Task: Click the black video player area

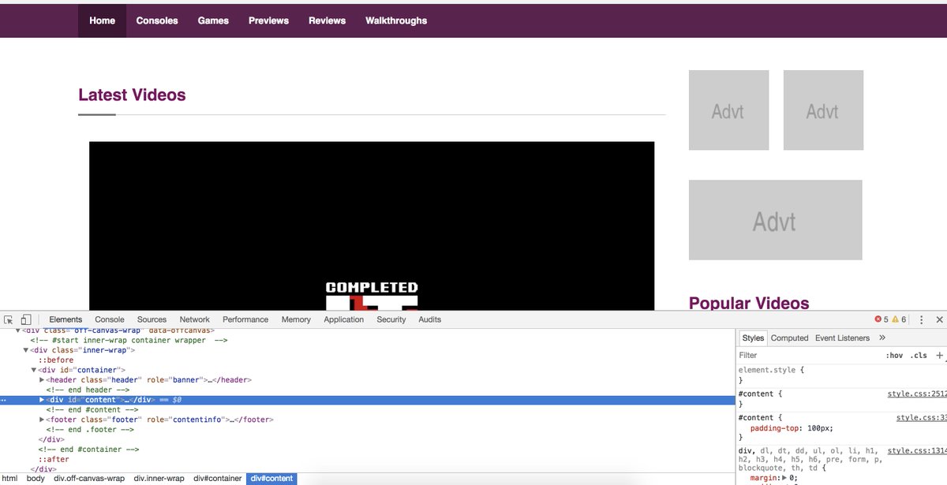Action: [x=372, y=226]
